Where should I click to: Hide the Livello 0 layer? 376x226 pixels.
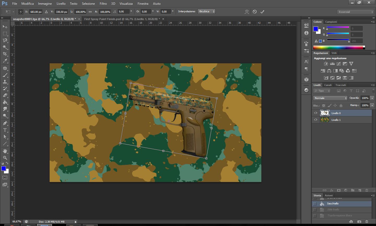(316, 113)
